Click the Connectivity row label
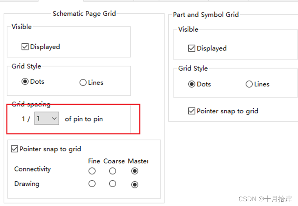This screenshot has width=298, height=206. click(33, 169)
